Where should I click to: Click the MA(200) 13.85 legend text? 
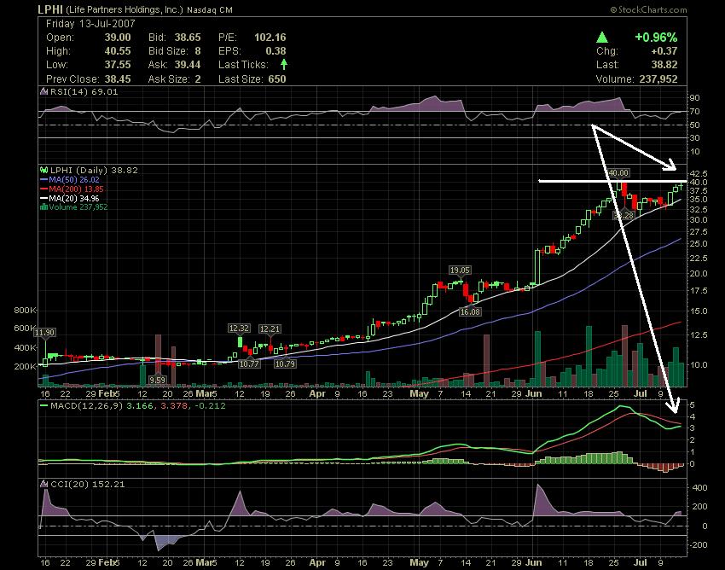point(76,189)
